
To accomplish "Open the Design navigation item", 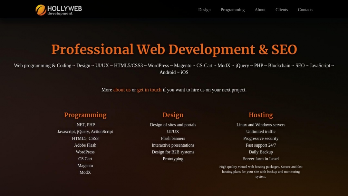I will 204,10.
